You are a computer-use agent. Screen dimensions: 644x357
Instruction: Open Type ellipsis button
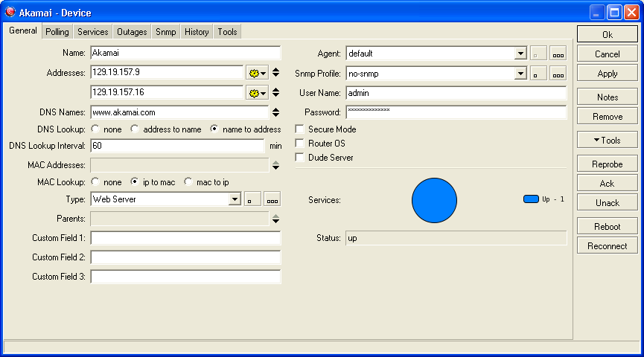click(x=272, y=199)
